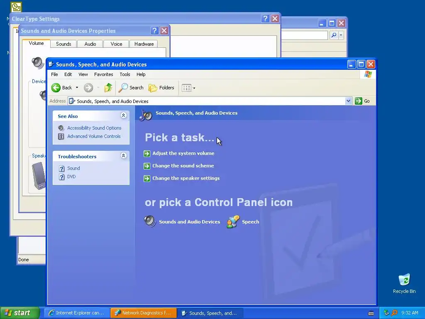Open the Favorites menu
The image size is (425, 319).
(x=103, y=74)
